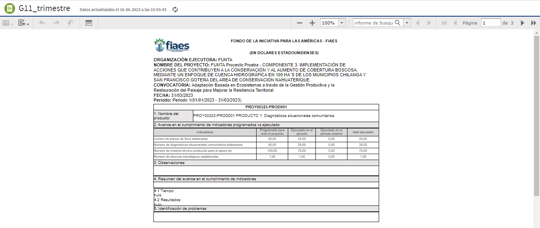Viewport: 540px width, 228px height.
Task: Click the redo arrow in toolbar
Action: tap(57, 23)
